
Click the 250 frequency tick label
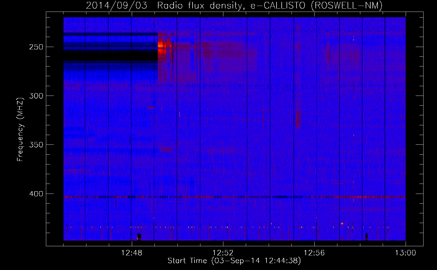36,47
